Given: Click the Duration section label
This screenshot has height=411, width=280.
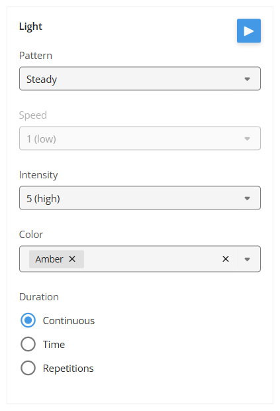Looking at the screenshot, I should point(39,297).
